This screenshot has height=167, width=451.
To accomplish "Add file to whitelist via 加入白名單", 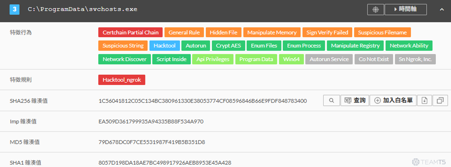I will coord(393,100).
